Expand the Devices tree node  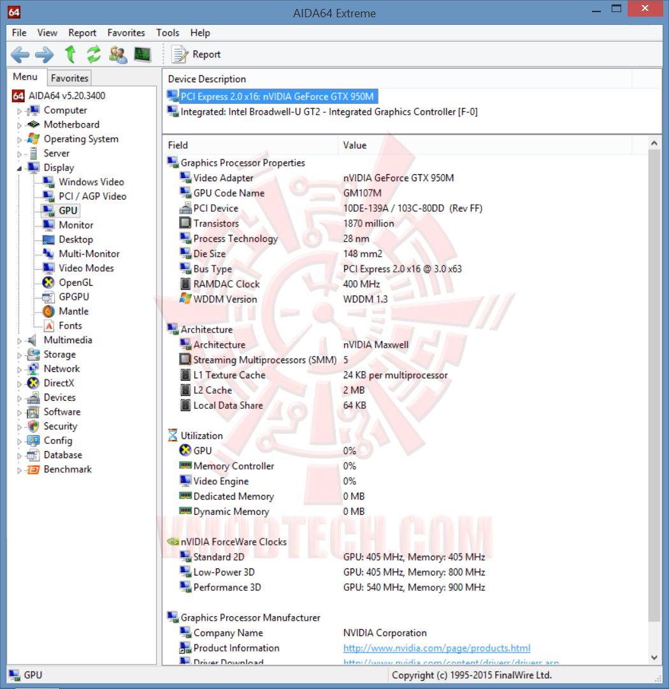19,399
